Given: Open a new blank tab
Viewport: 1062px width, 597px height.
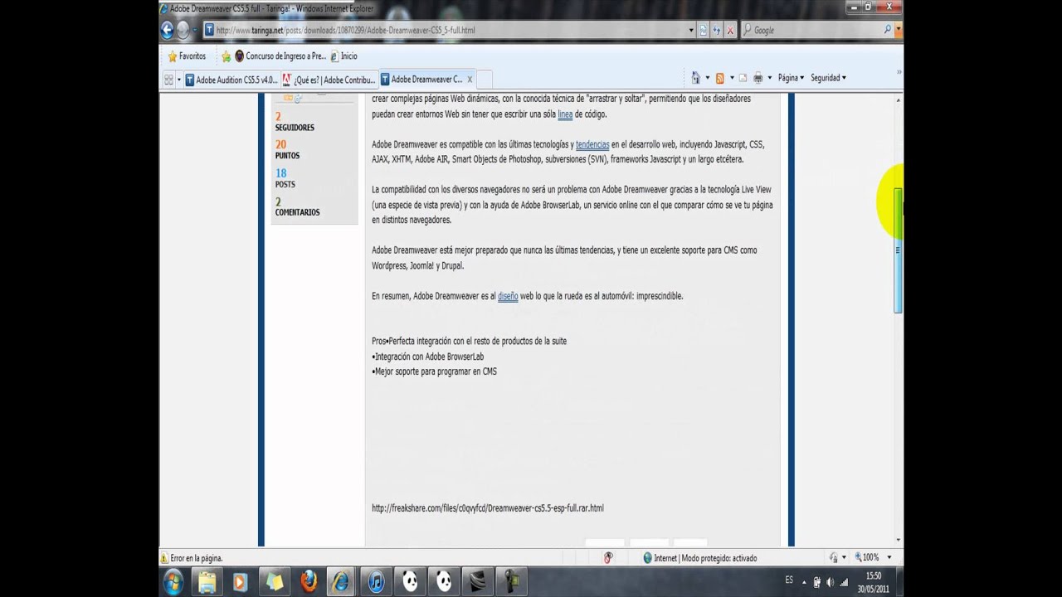Looking at the screenshot, I should click(x=485, y=80).
